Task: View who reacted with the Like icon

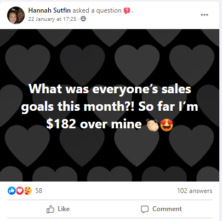Action: click(x=12, y=191)
